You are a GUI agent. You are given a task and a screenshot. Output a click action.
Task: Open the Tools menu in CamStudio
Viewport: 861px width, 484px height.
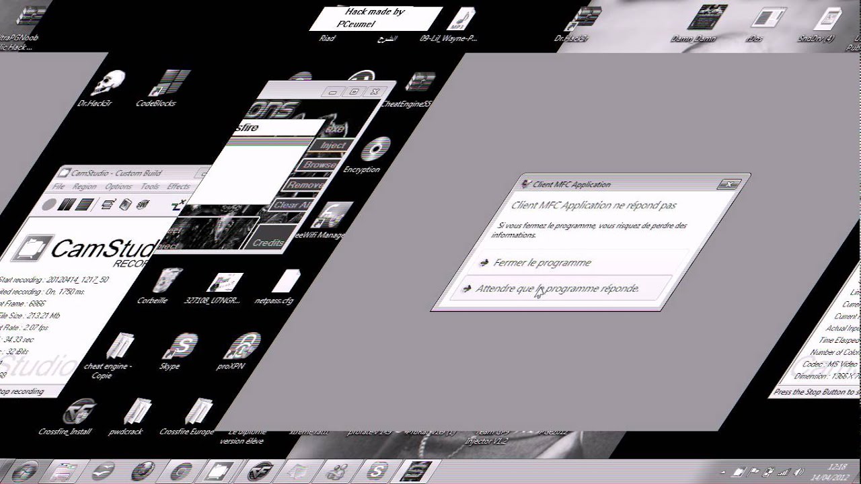click(150, 187)
